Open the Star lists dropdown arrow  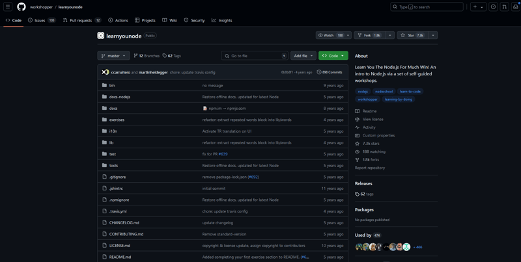coord(433,35)
